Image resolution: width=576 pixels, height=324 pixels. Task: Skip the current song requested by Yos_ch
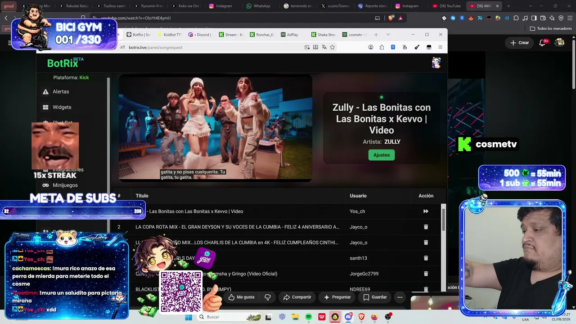426,211
